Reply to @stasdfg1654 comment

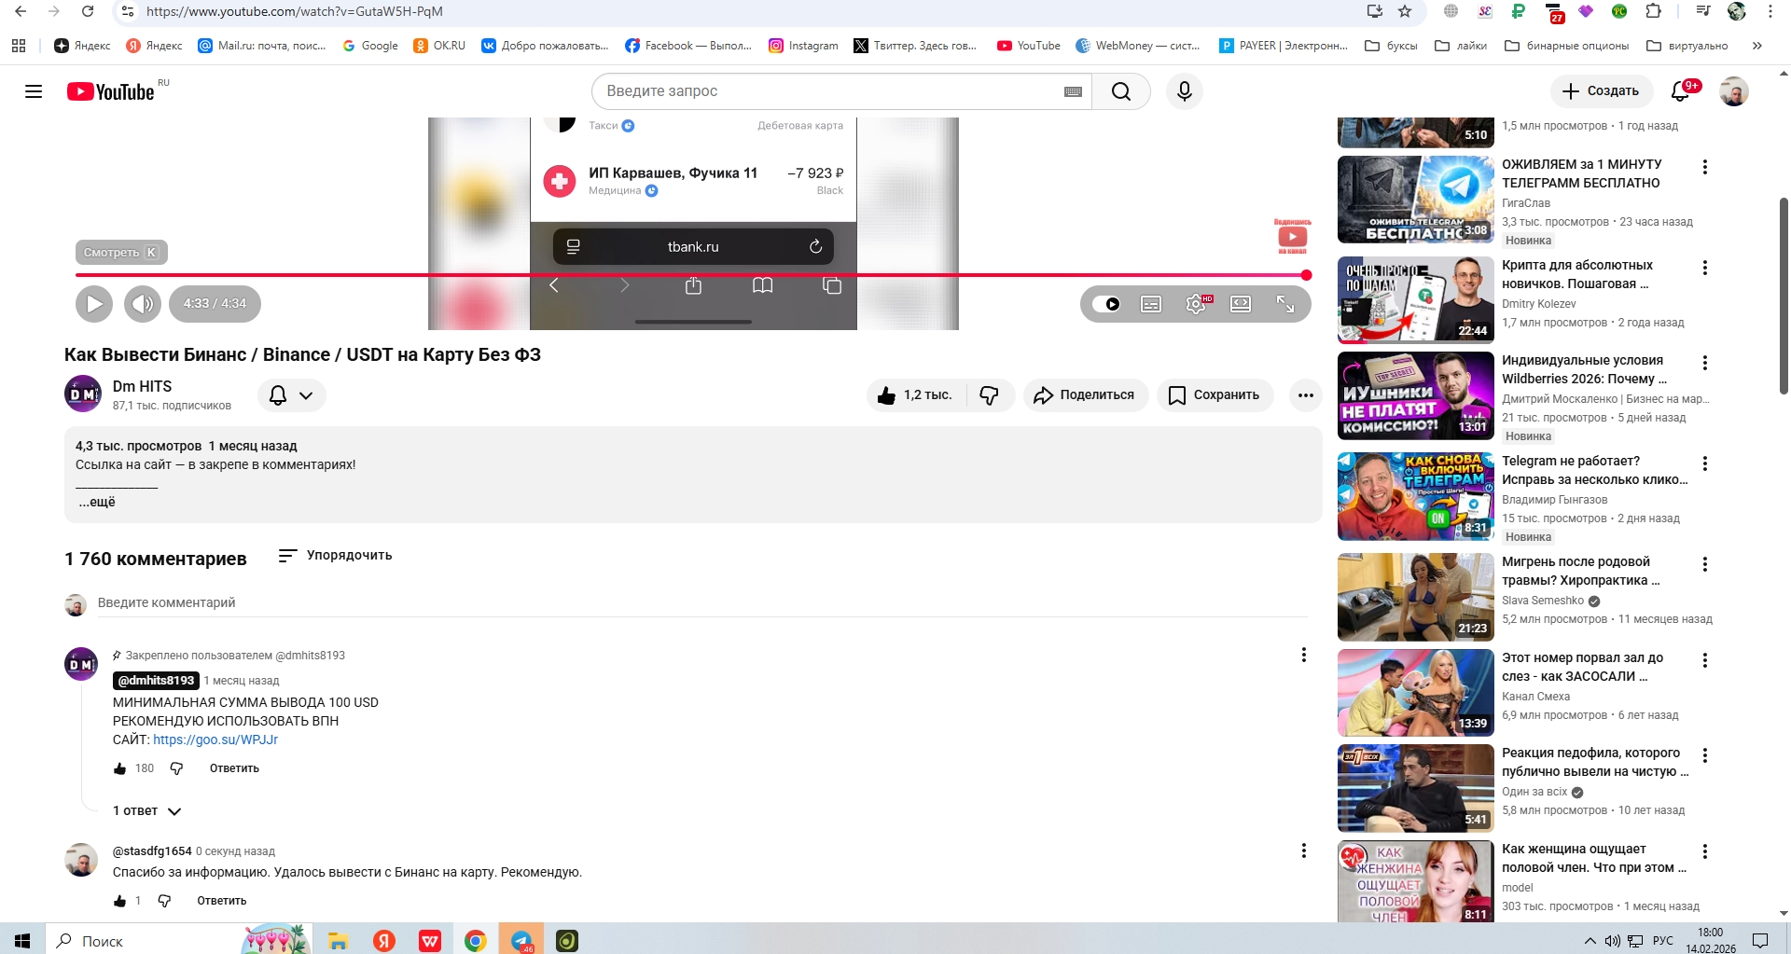click(222, 901)
